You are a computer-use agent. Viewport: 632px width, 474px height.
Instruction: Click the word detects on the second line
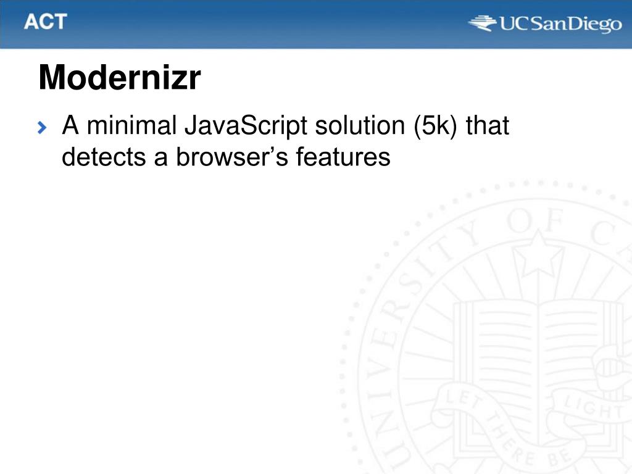click(104, 157)
